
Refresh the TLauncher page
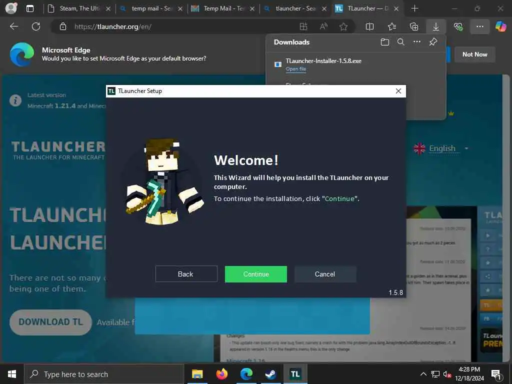click(x=36, y=26)
